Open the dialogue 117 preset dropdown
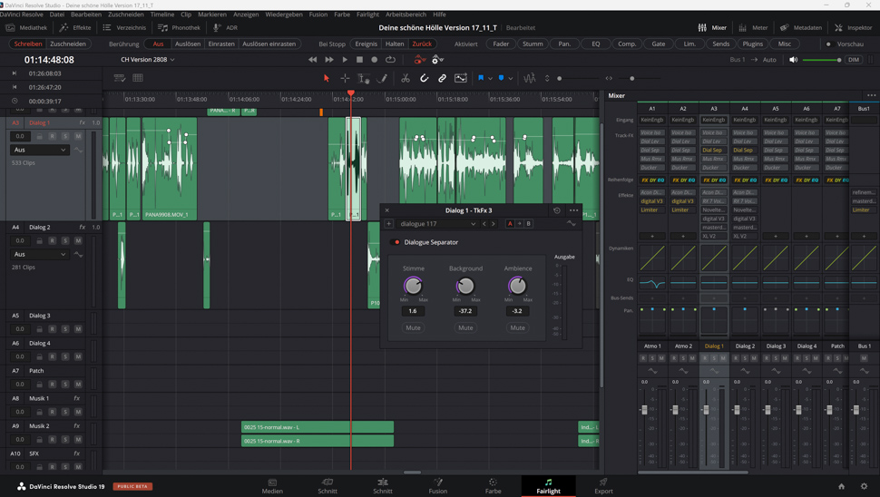 437,224
